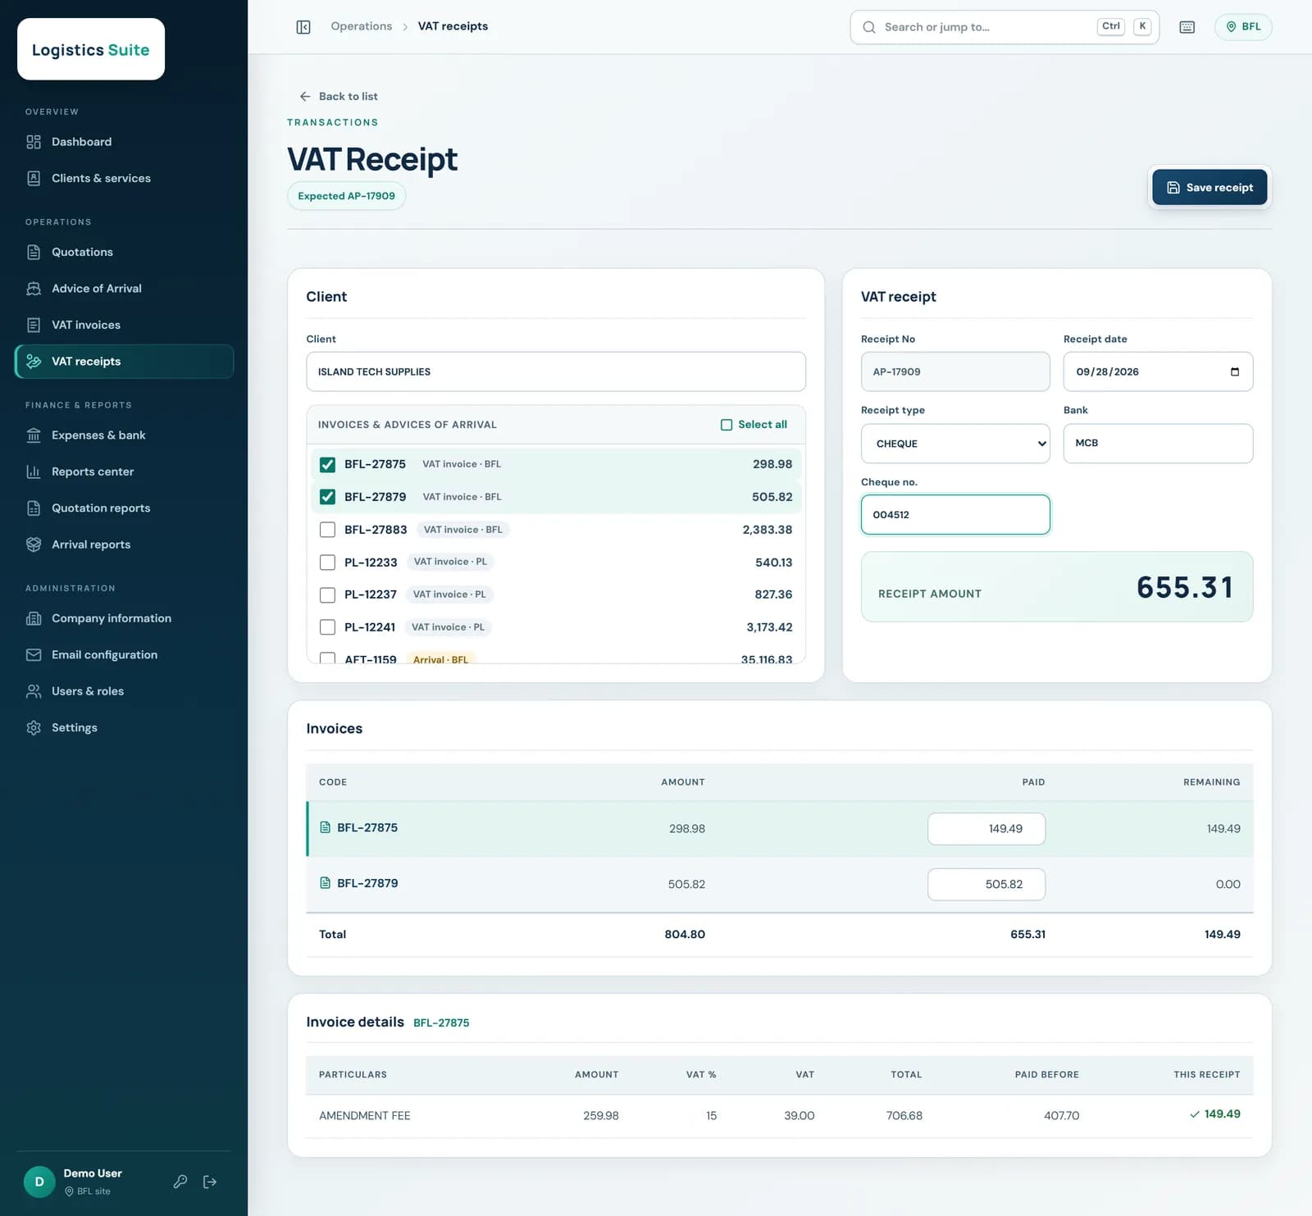Screen dimensions: 1312x1216
Task: Click the back arrow icon
Action: pos(305,96)
